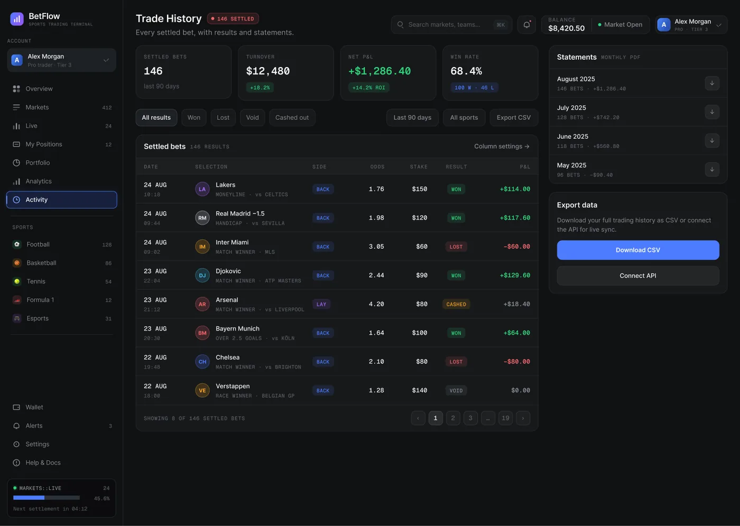Open My Positions page
740x526 pixels.
pyautogui.click(x=62, y=144)
